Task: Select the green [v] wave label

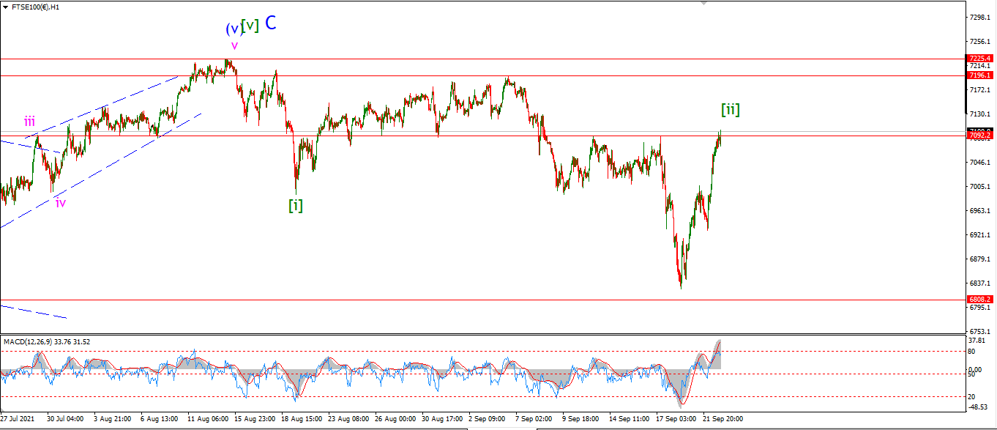Action: pos(250,26)
